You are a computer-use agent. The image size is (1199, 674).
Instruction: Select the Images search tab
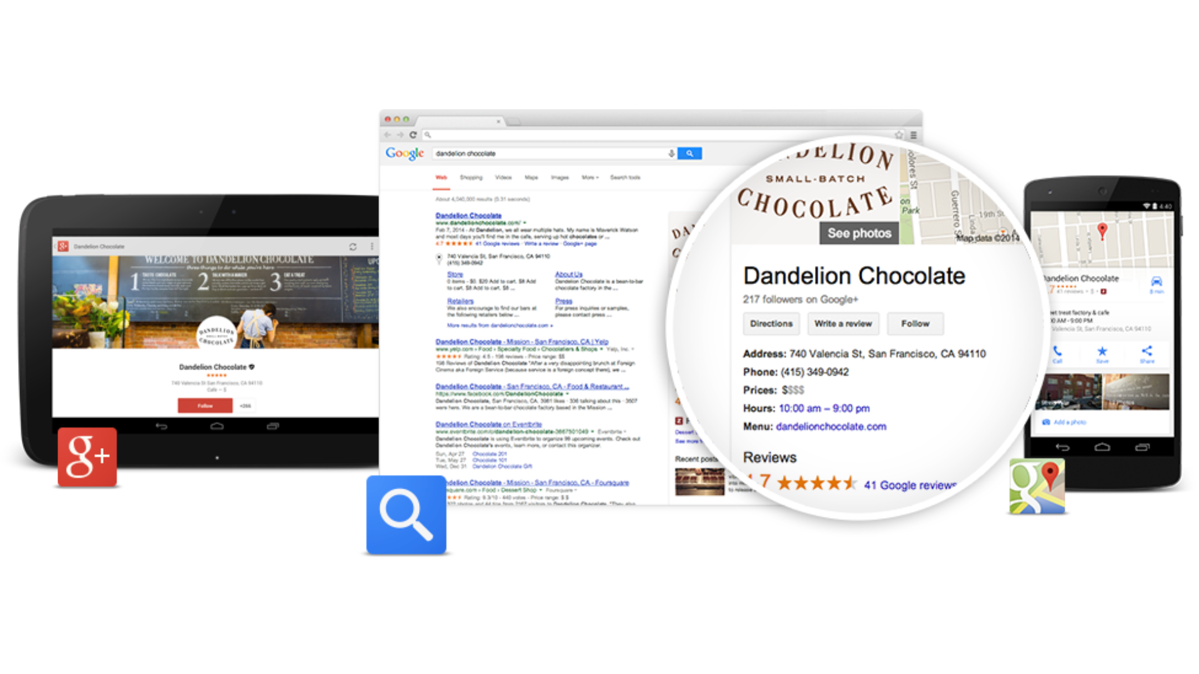[560, 178]
